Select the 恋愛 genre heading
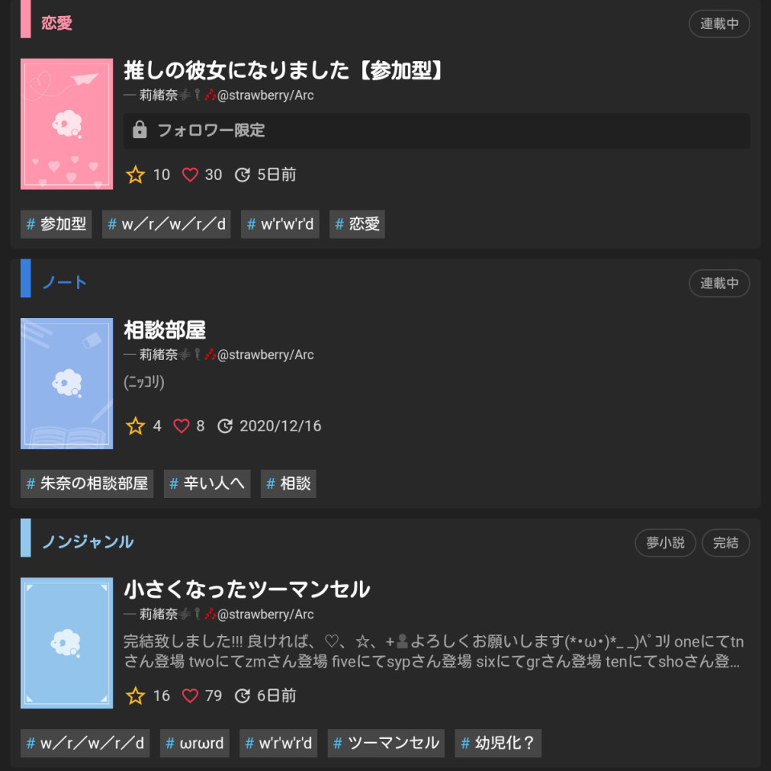Viewport: 771px width, 771px height. (x=56, y=23)
